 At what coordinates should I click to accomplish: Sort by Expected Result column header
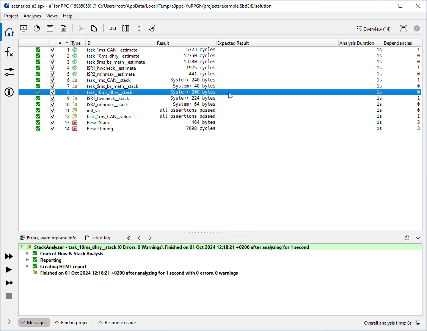coord(277,43)
